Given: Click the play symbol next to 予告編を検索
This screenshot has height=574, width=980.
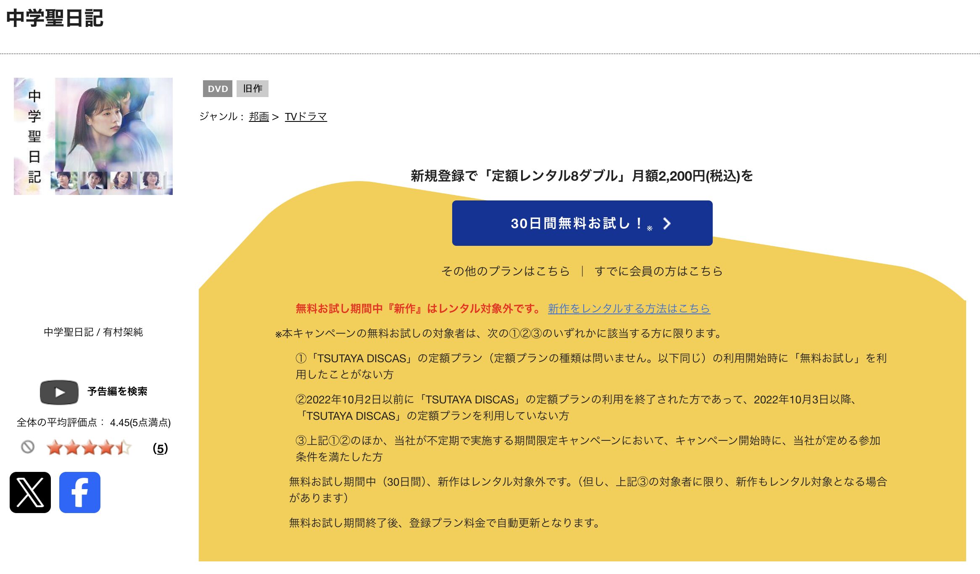Looking at the screenshot, I should 61,391.
